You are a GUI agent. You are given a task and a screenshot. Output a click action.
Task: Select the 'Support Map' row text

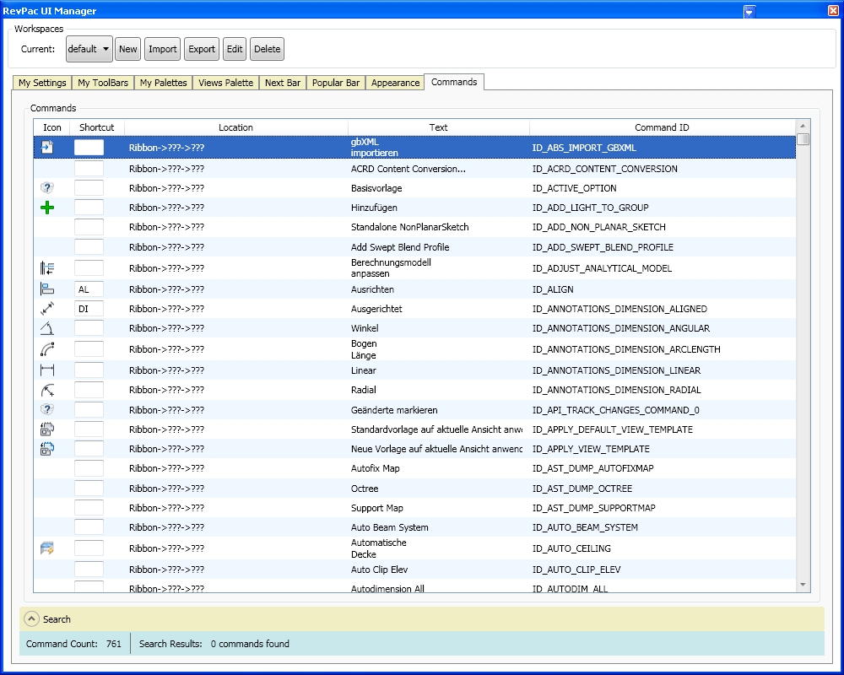coord(376,508)
